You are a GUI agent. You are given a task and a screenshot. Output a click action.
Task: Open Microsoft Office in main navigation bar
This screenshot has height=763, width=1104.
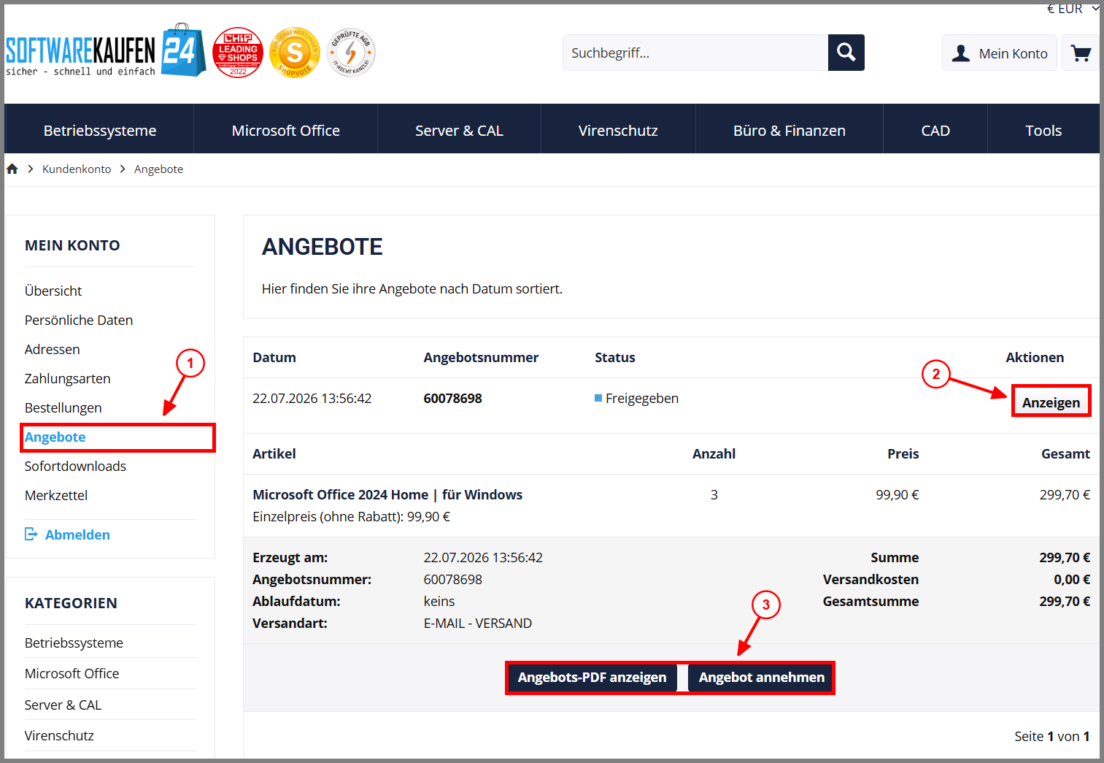(286, 131)
